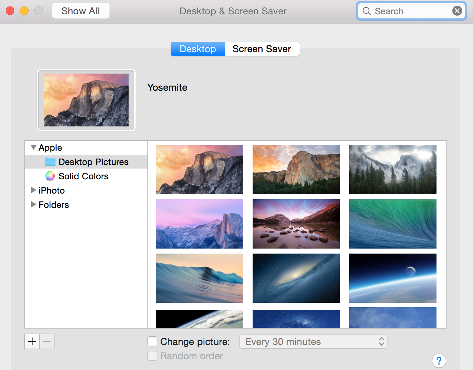The width and height of the screenshot is (473, 370).
Task: Toggle the Random order checkbox
Action: 152,356
